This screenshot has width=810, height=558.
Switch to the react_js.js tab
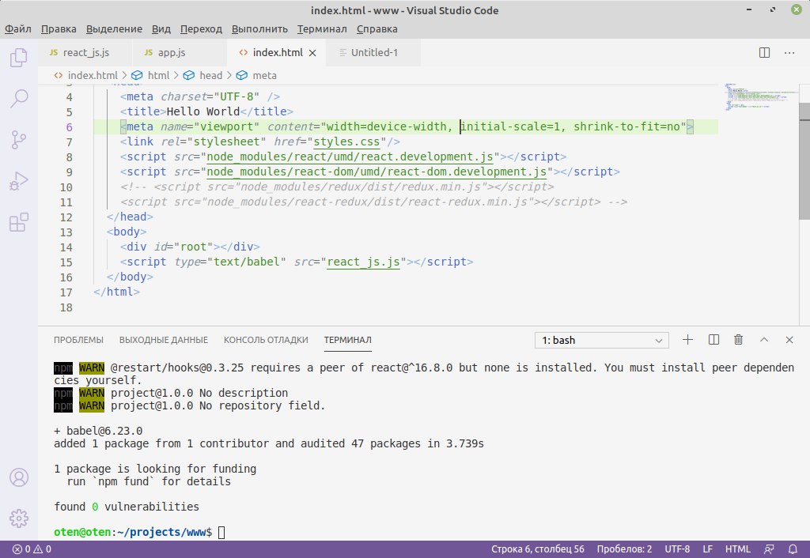(85, 53)
